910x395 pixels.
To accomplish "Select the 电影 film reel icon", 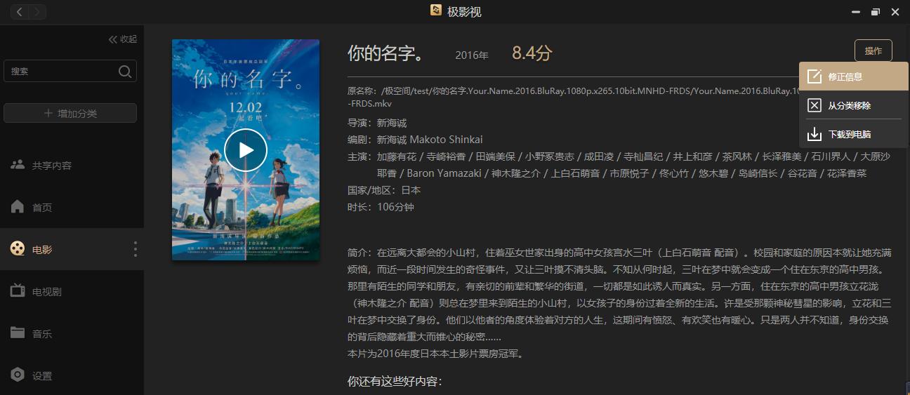I will (18, 249).
